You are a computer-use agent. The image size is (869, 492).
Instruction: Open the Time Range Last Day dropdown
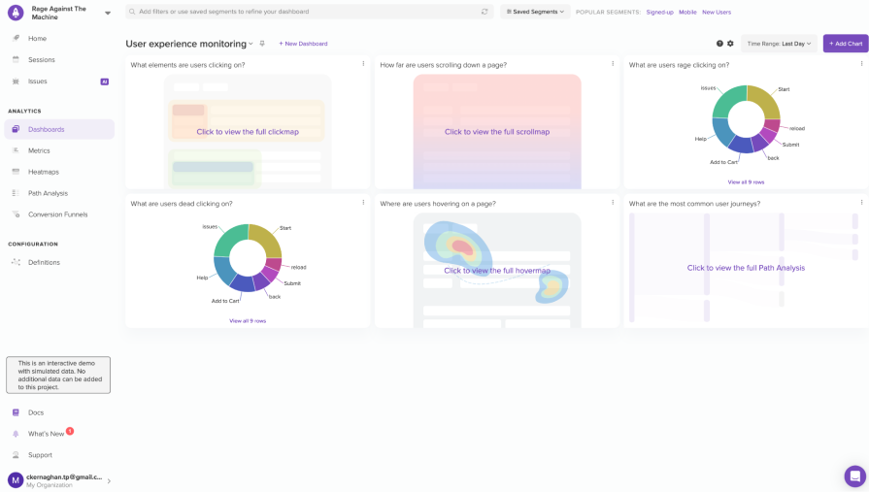779,44
